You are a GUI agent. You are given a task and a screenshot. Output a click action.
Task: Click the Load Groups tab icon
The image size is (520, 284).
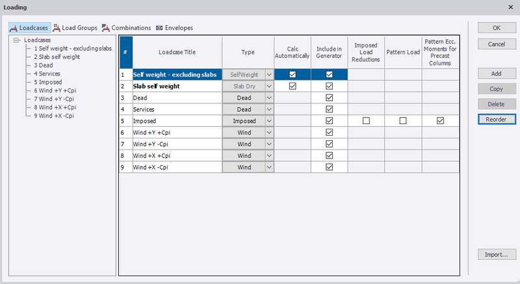(x=57, y=28)
